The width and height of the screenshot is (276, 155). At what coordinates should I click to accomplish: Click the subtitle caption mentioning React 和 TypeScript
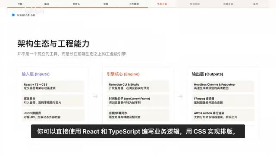(x=138, y=131)
